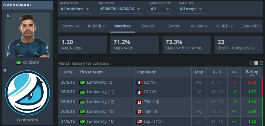Select the medium table row density icon
This screenshot has width=265, height=126.
point(256,63)
